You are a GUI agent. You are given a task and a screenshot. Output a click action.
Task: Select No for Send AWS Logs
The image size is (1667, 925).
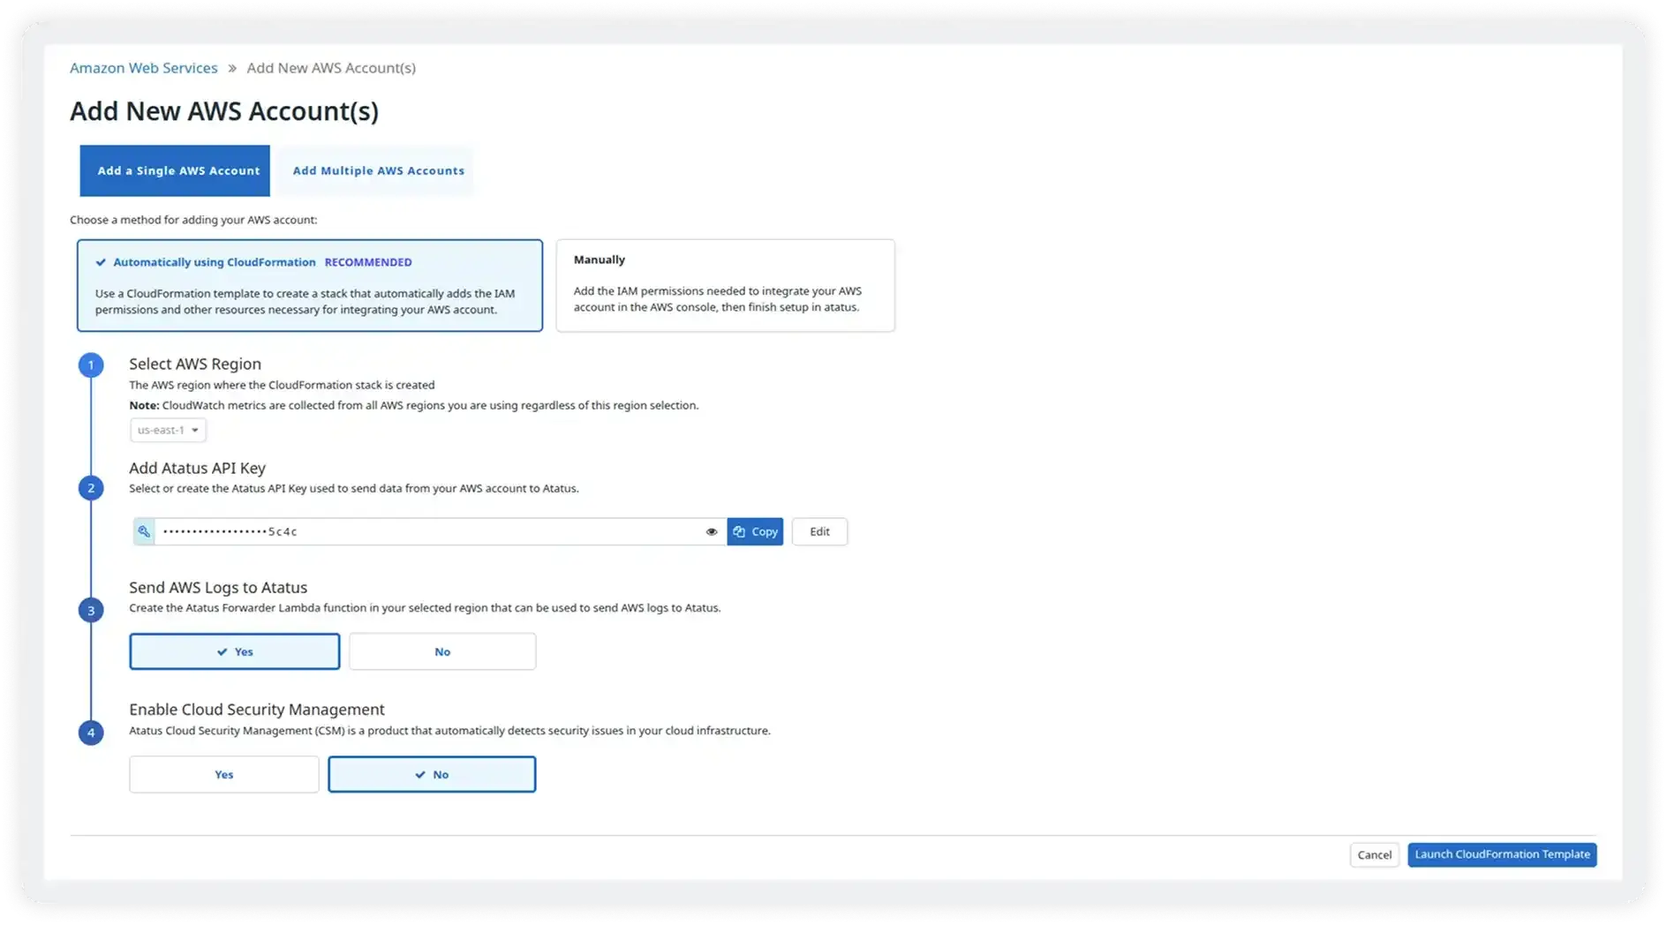442,651
